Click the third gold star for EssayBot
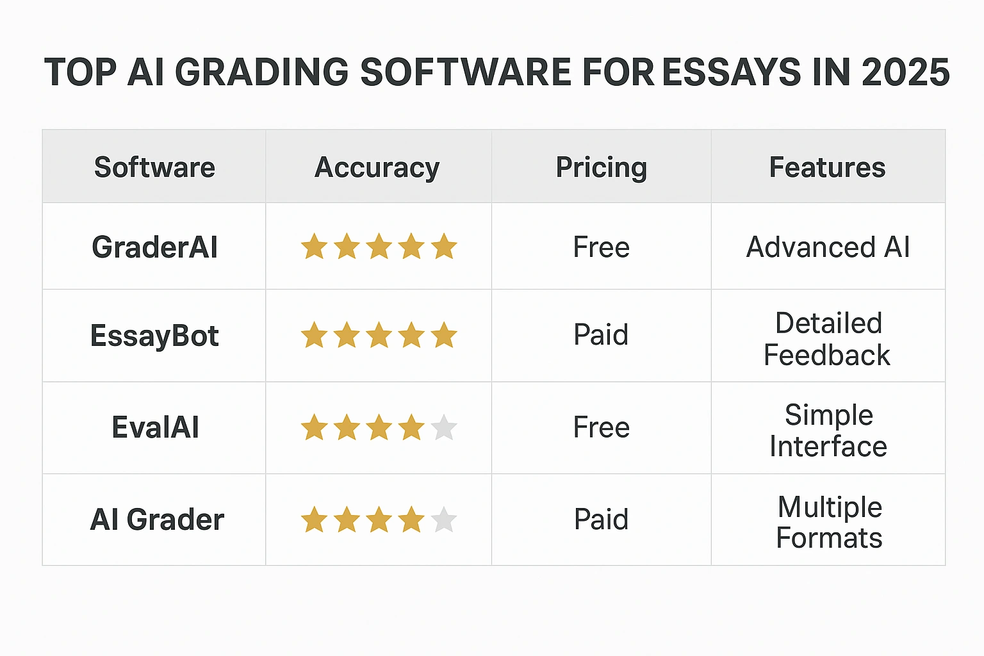Image resolution: width=984 pixels, height=656 pixels. (x=379, y=336)
